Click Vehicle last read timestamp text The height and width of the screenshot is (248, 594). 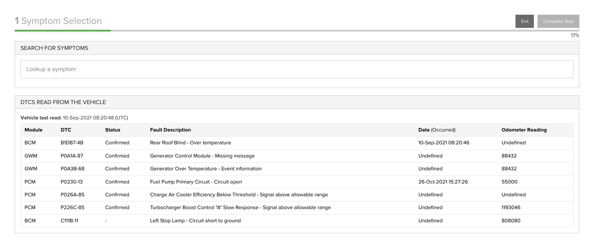click(74, 118)
